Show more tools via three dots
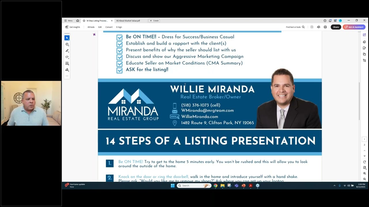 point(67,76)
